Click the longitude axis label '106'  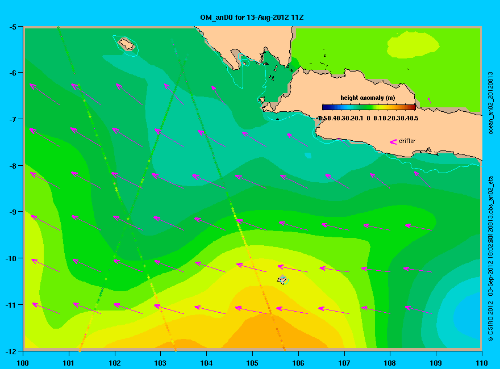298,363
